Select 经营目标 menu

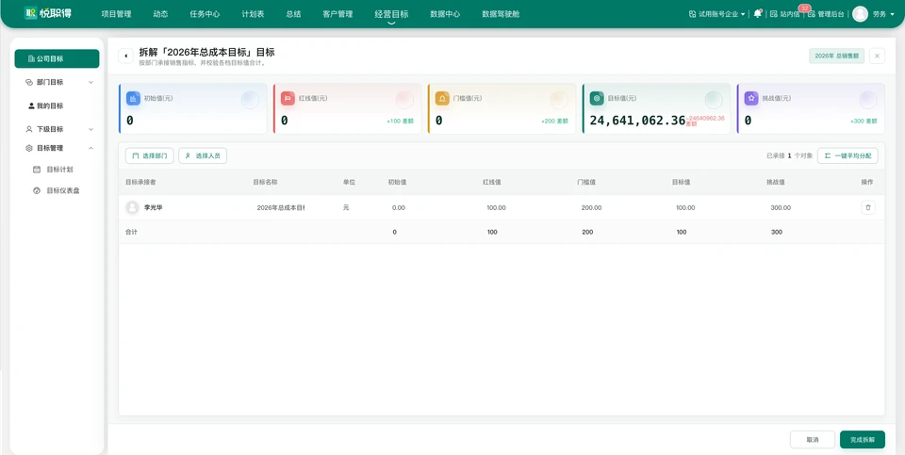pos(391,14)
